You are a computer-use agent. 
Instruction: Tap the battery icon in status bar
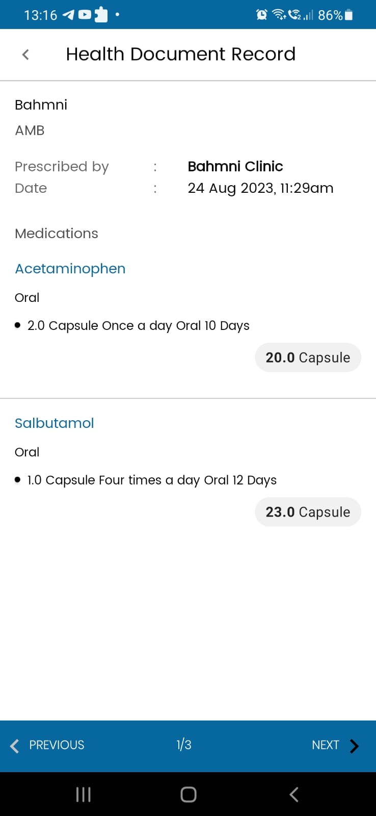pyautogui.click(x=349, y=15)
